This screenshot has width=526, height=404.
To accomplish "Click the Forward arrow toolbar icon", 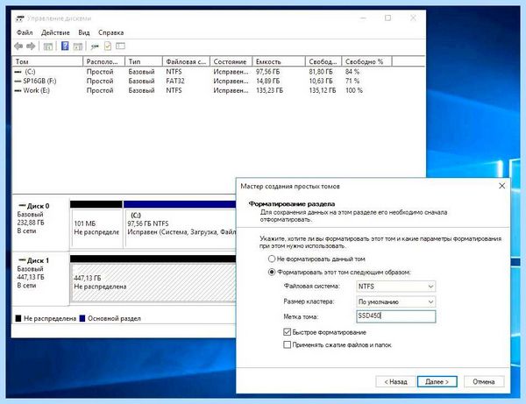I will pyautogui.click(x=31, y=46).
